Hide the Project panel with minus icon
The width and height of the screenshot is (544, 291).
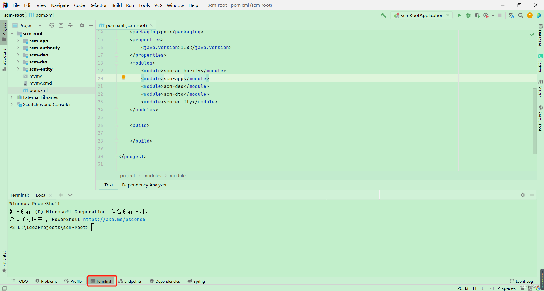(x=91, y=25)
